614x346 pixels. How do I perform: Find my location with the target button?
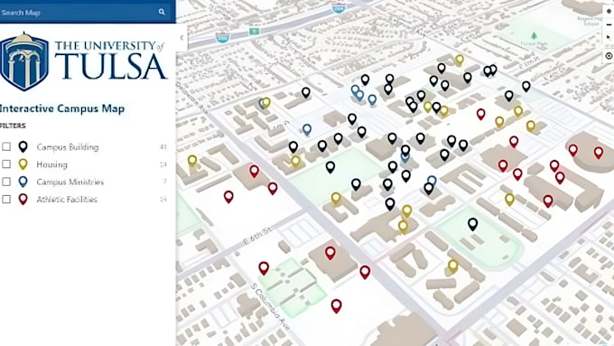click(x=609, y=56)
